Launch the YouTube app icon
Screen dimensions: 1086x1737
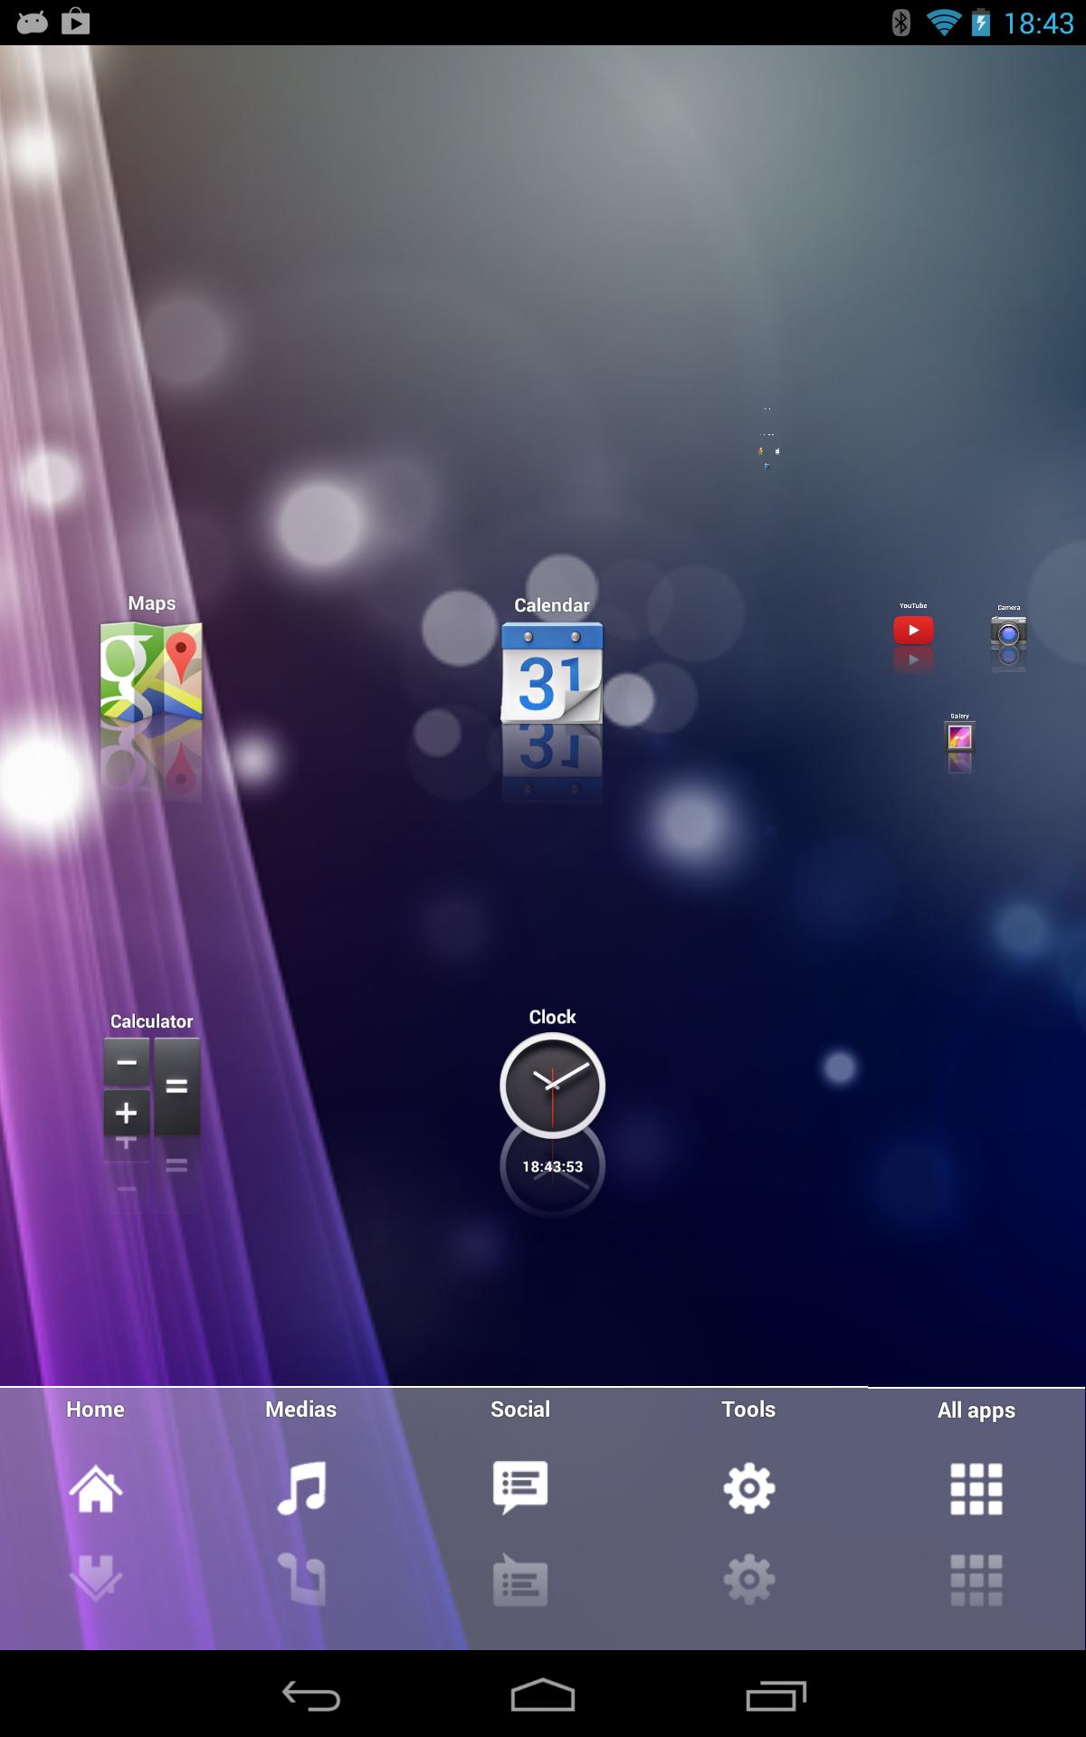click(913, 630)
